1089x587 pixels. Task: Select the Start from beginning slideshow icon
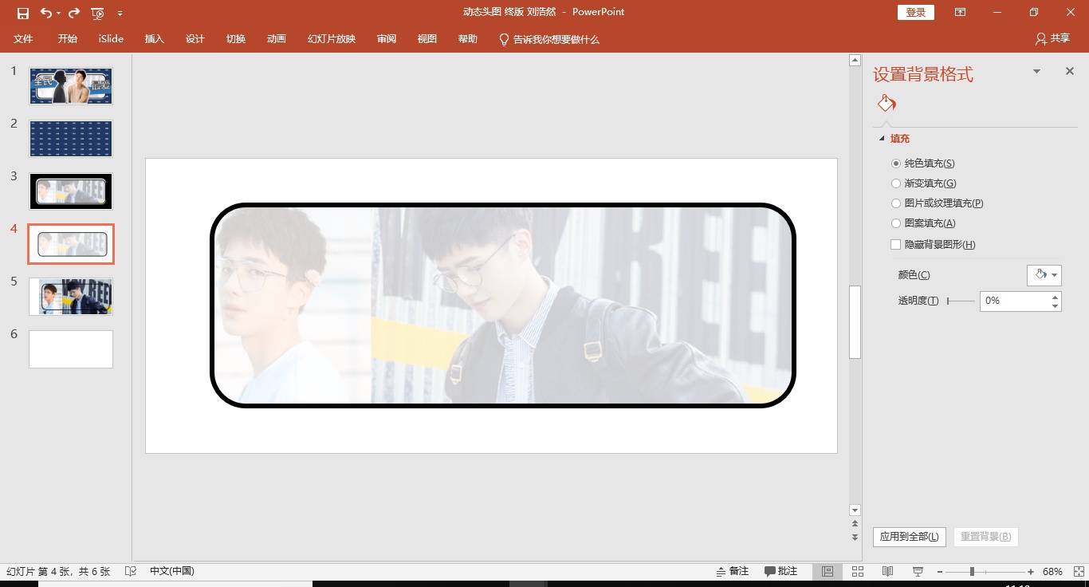point(96,12)
